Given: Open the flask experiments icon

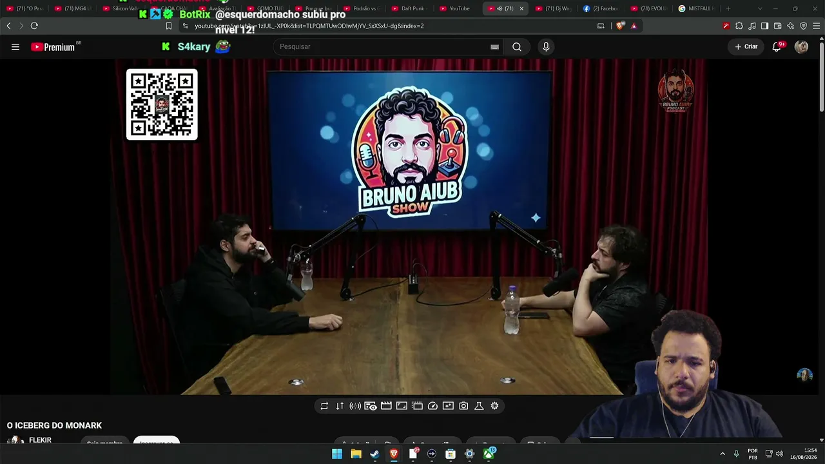Looking at the screenshot, I should click(479, 406).
